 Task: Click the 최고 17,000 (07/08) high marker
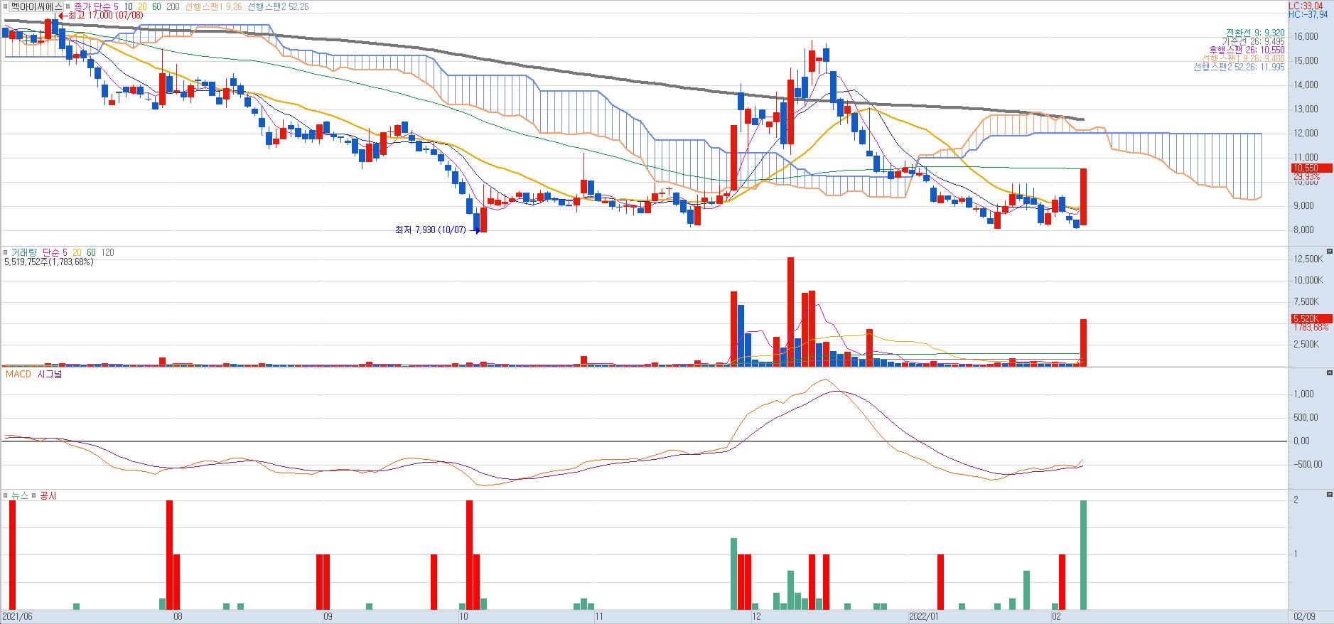pos(100,15)
